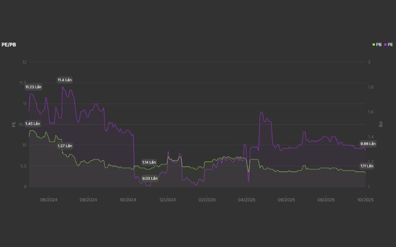Click the left PE axis title
Image resolution: width=396 pixels, height=247 pixels.
[x=14, y=124]
